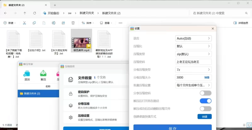This screenshot has width=252, height=130.
Task: Select 新建文件夹 (2) row in 解压专家
Action: click(38, 94)
